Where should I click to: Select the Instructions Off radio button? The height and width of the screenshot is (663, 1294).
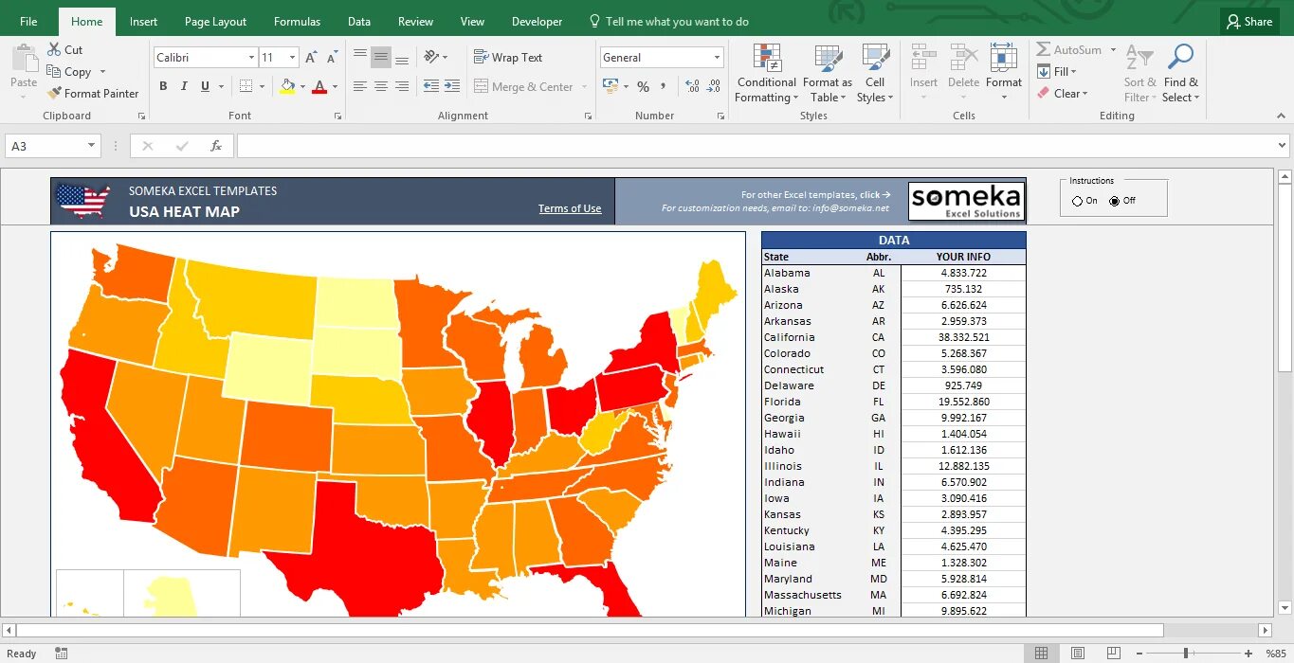pos(1114,201)
